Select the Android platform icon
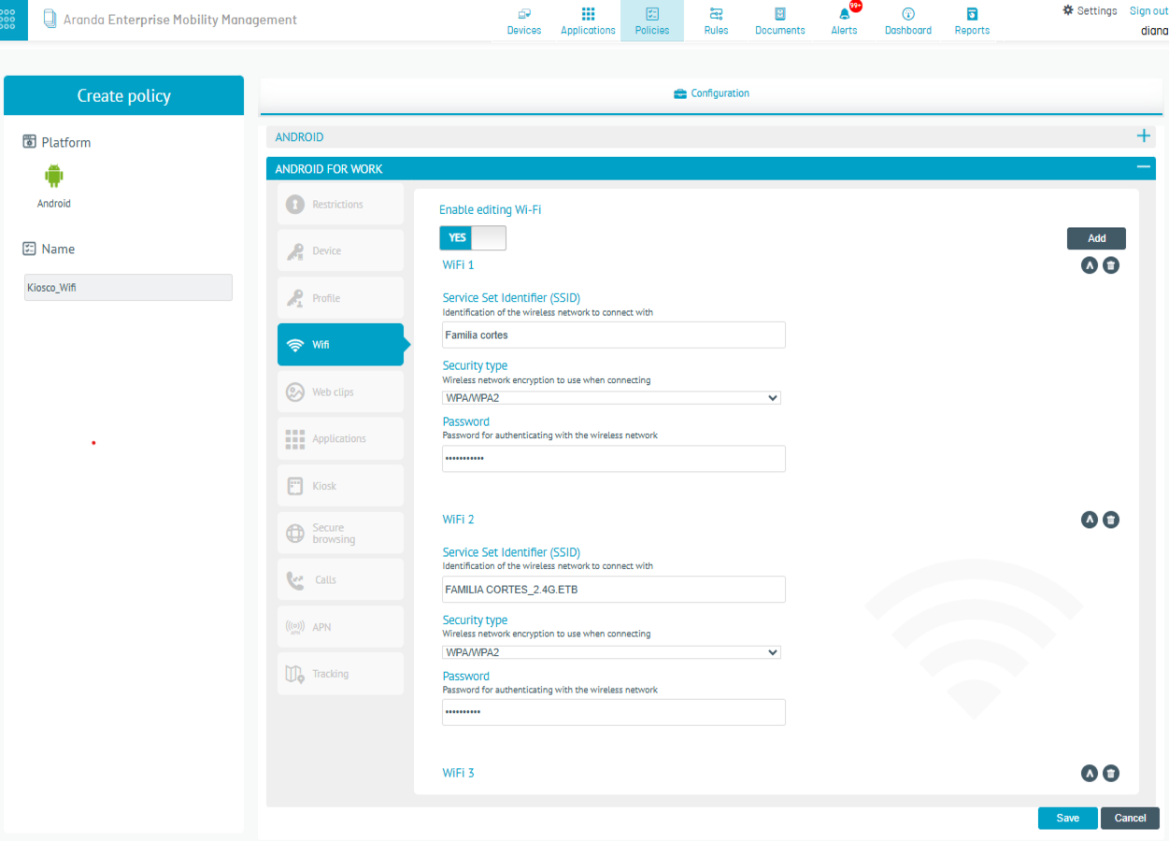The width and height of the screenshot is (1169, 841). point(54,176)
